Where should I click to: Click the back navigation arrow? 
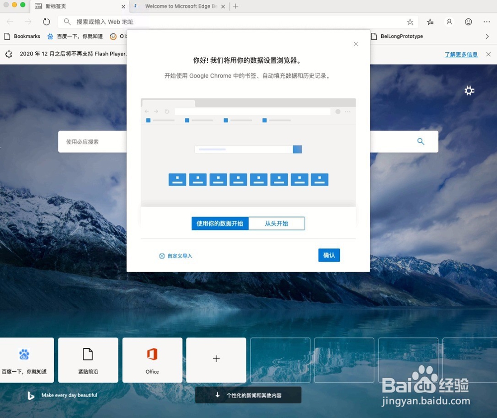pyautogui.click(x=10, y=22)
